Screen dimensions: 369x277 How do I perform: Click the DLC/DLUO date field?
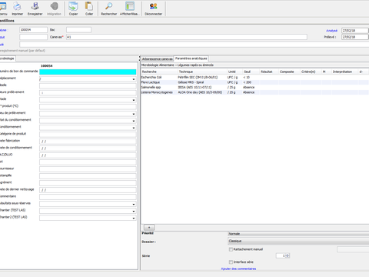point(88,155)
